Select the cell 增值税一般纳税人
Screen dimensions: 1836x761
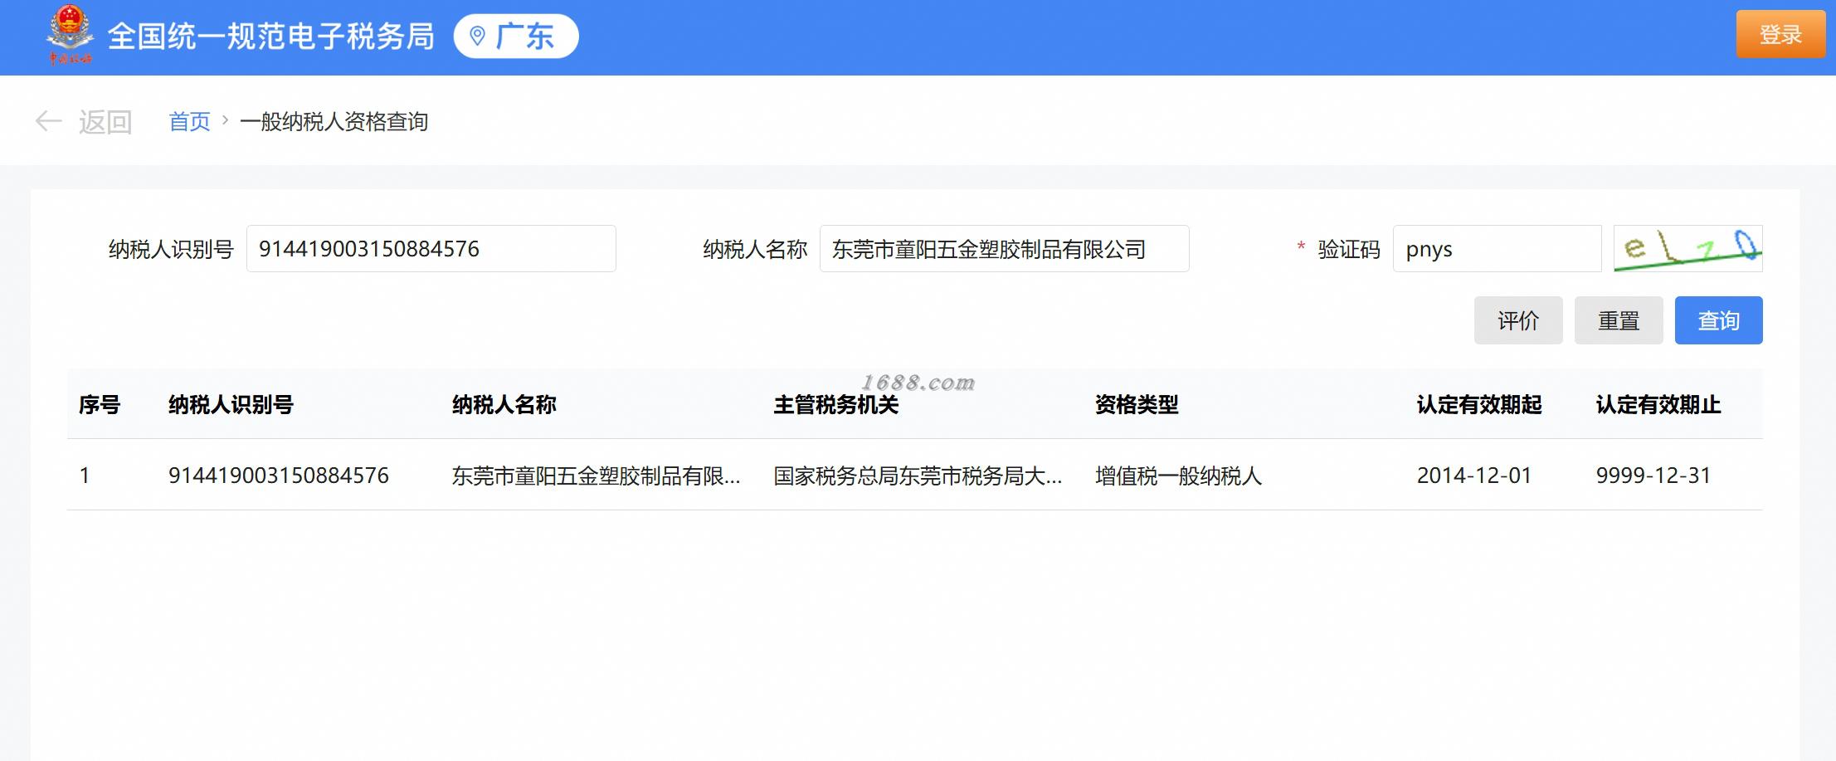coord(1178,476)
